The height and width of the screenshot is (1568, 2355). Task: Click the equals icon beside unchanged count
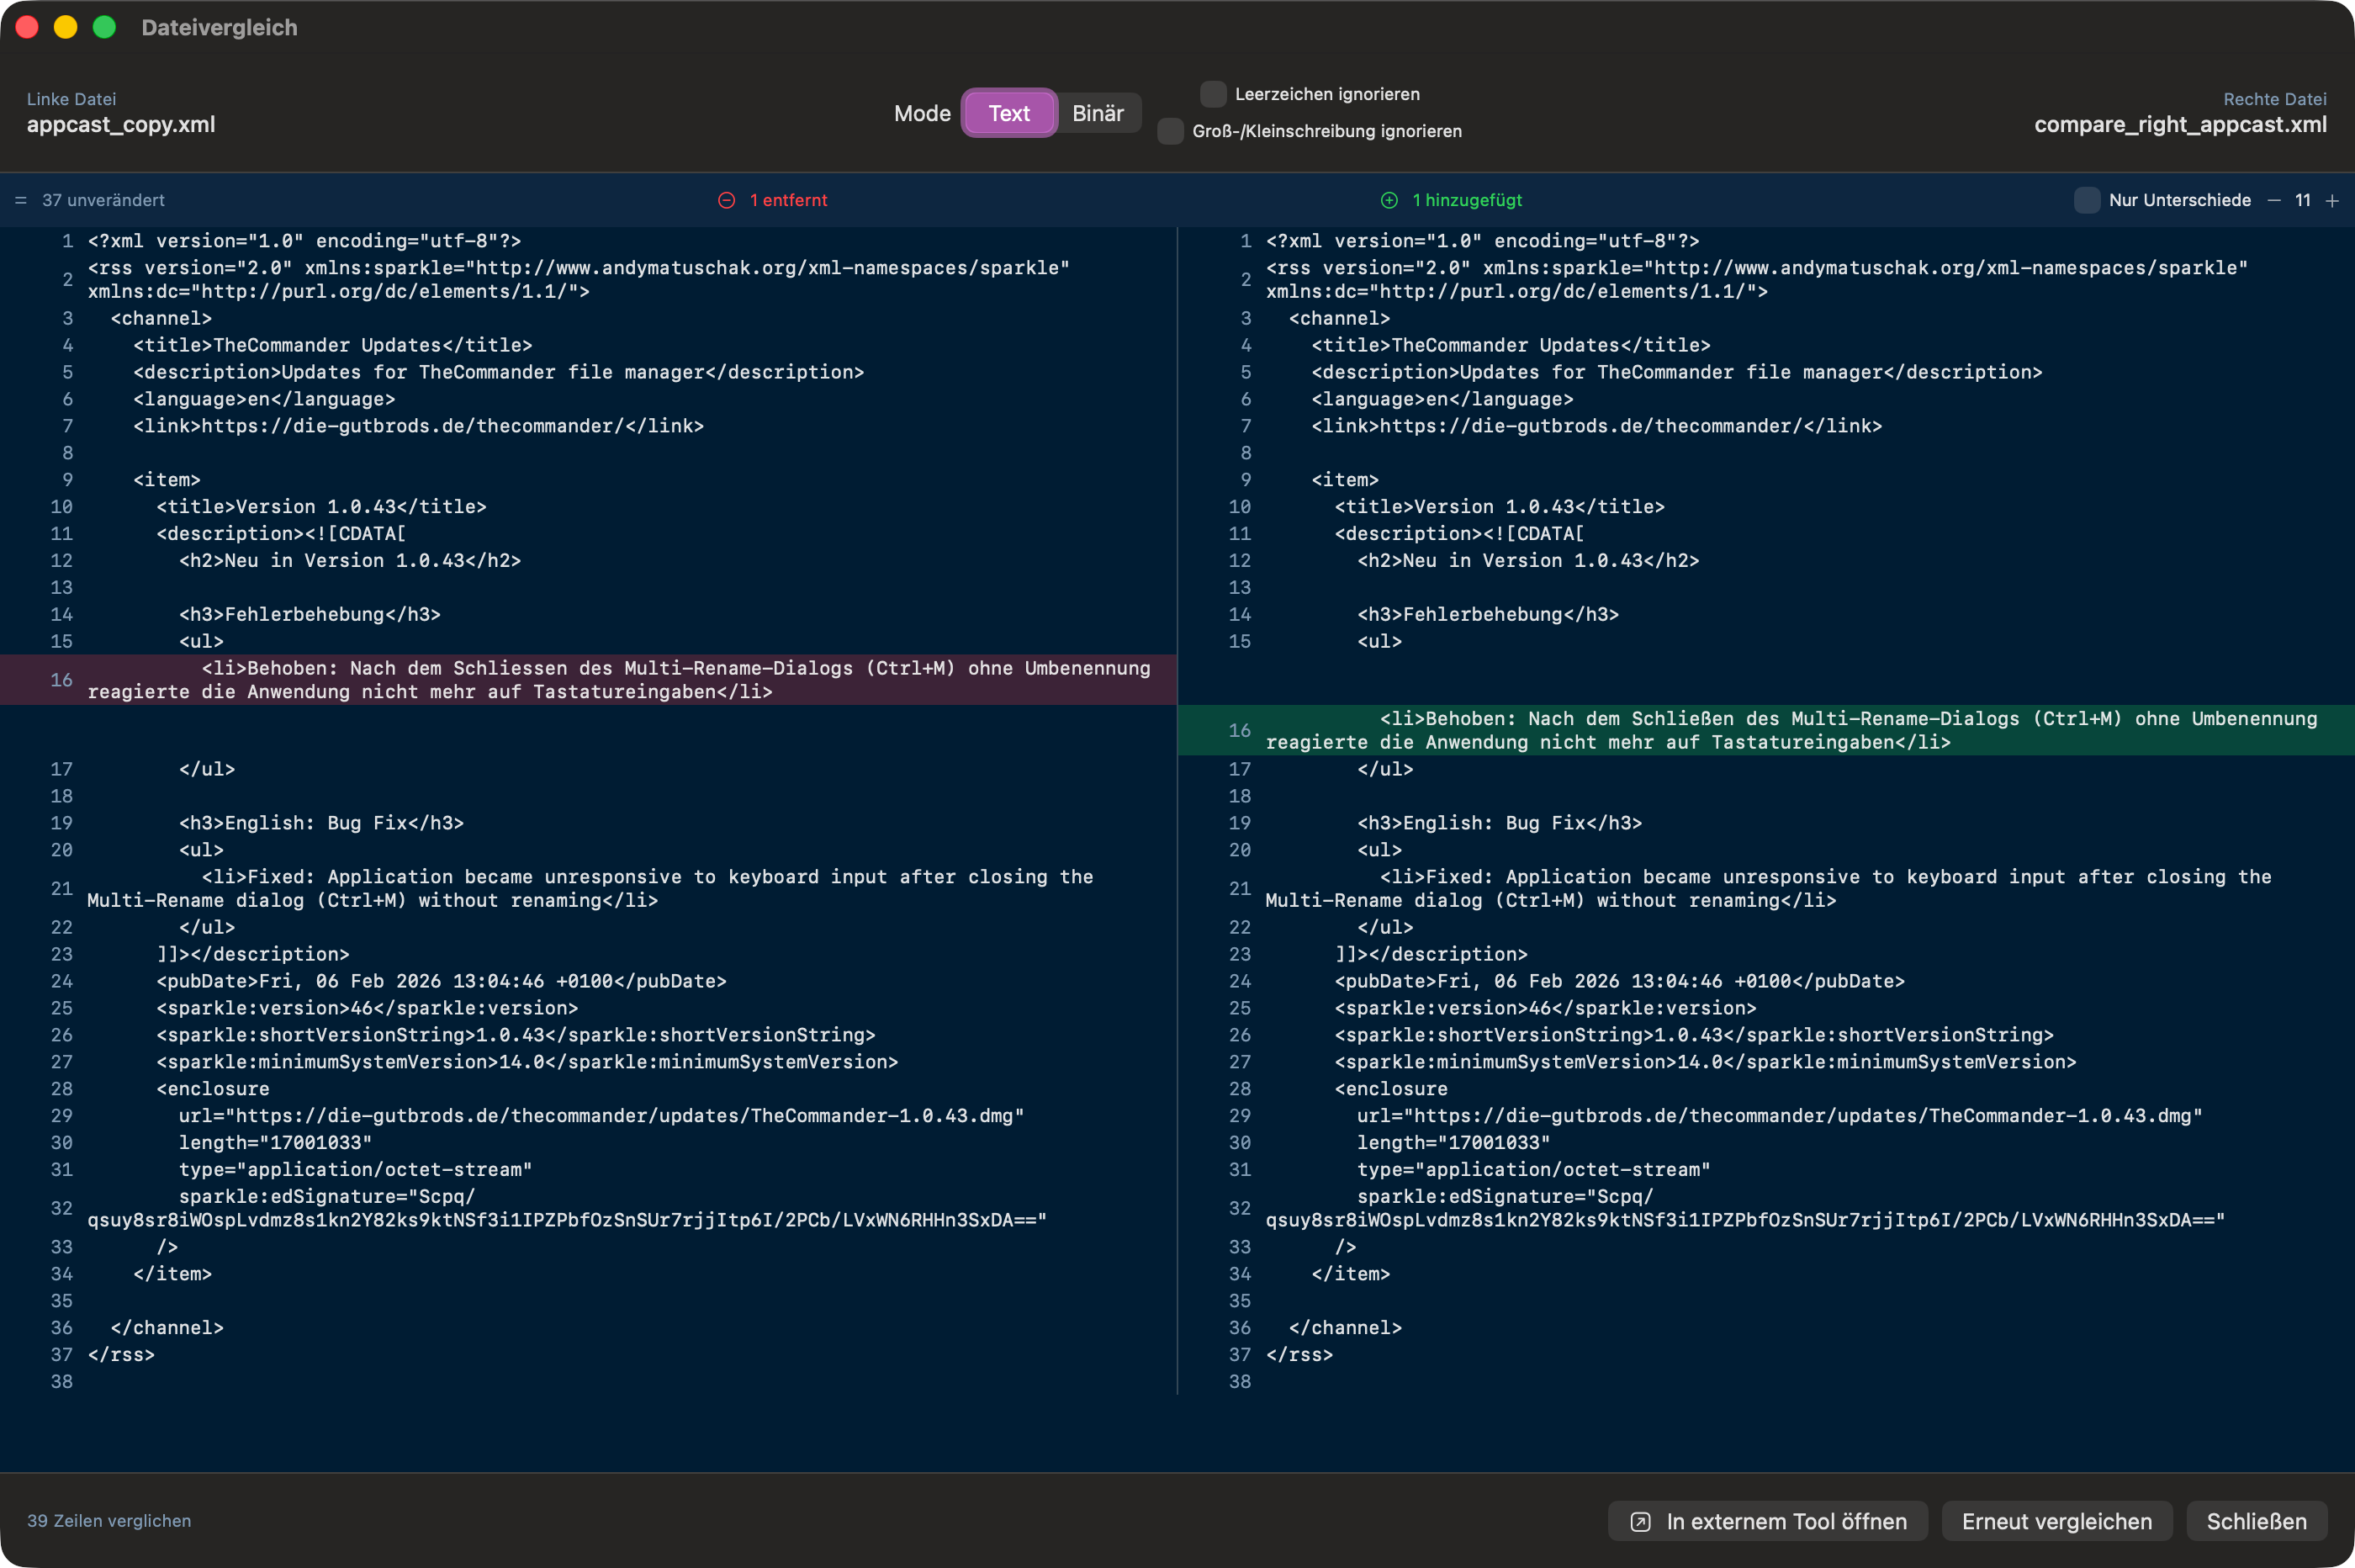coord(20,200)
